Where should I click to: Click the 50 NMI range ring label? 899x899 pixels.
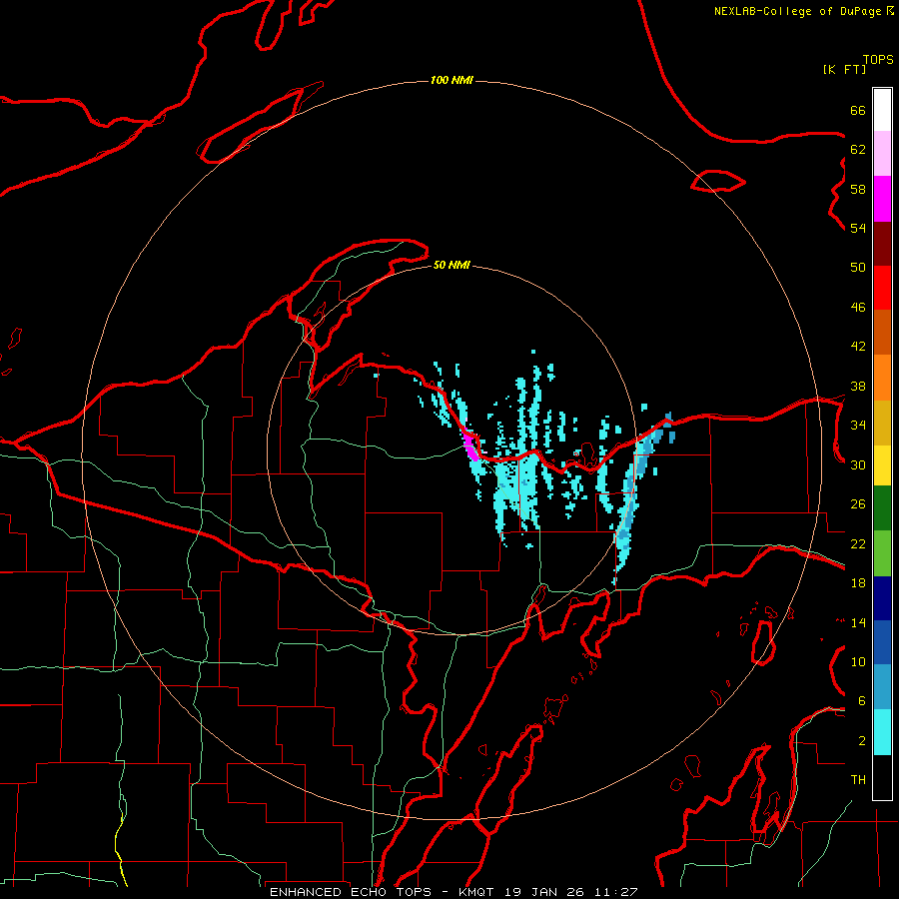coord(451,265)
